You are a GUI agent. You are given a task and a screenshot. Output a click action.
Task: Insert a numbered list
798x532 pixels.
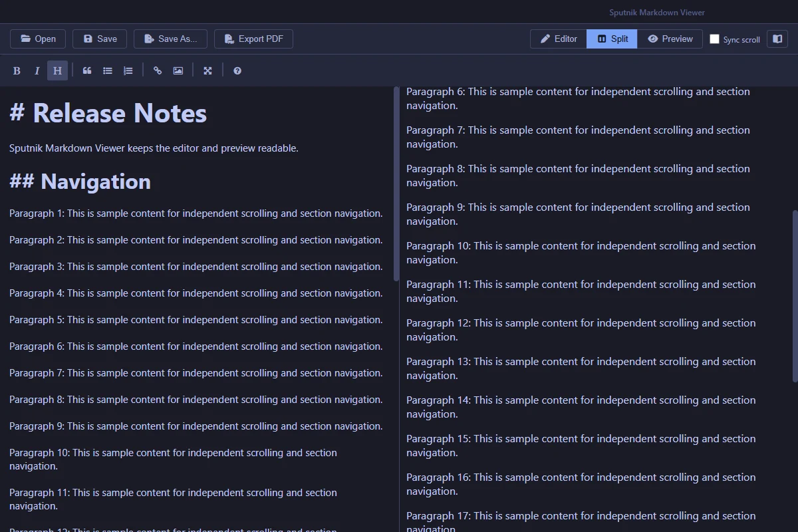coord(128,70)
